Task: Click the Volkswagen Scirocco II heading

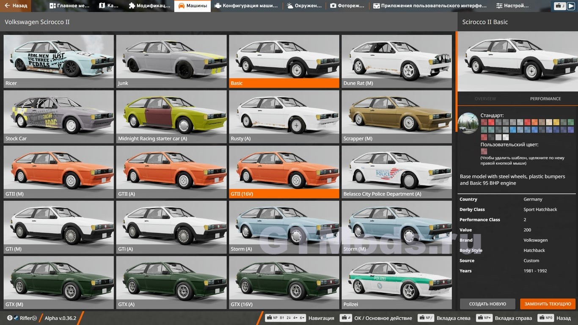Action: [x=37, y=22]
